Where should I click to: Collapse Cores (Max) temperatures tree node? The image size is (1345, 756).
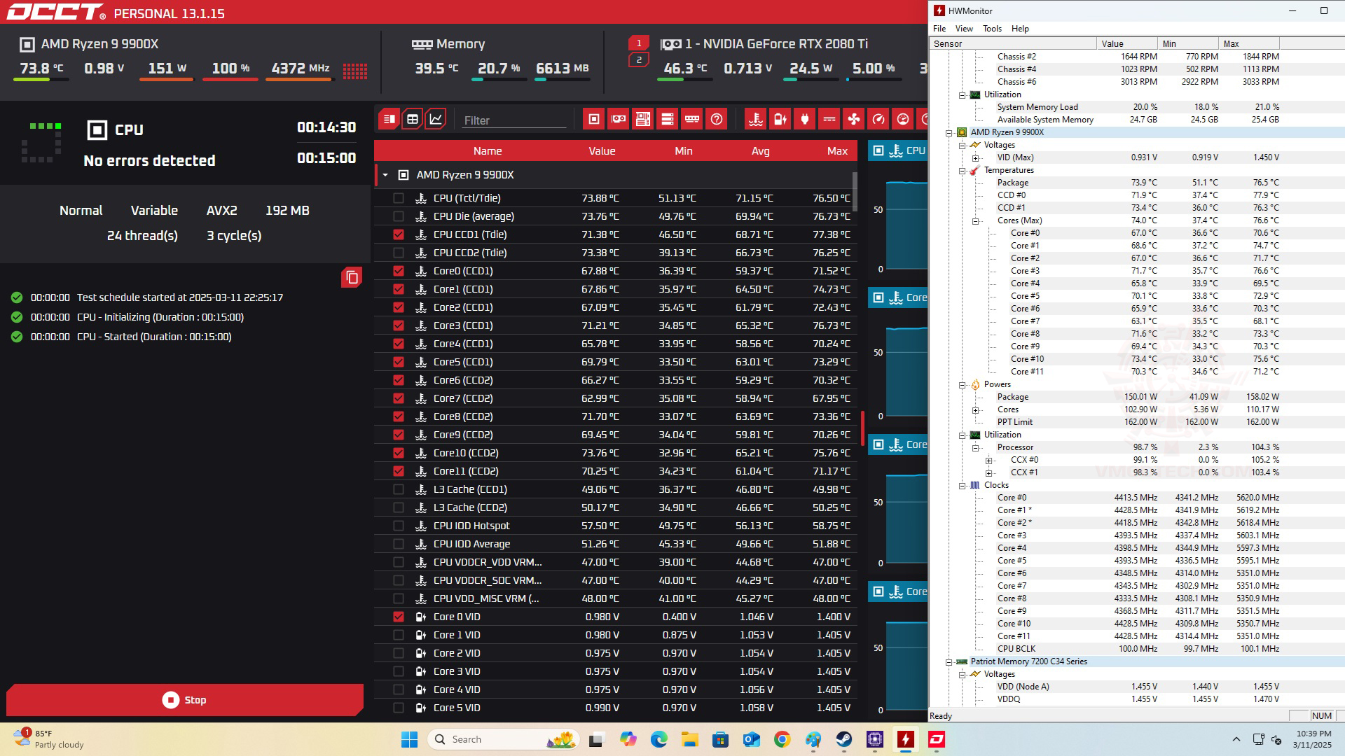point(975,221)
